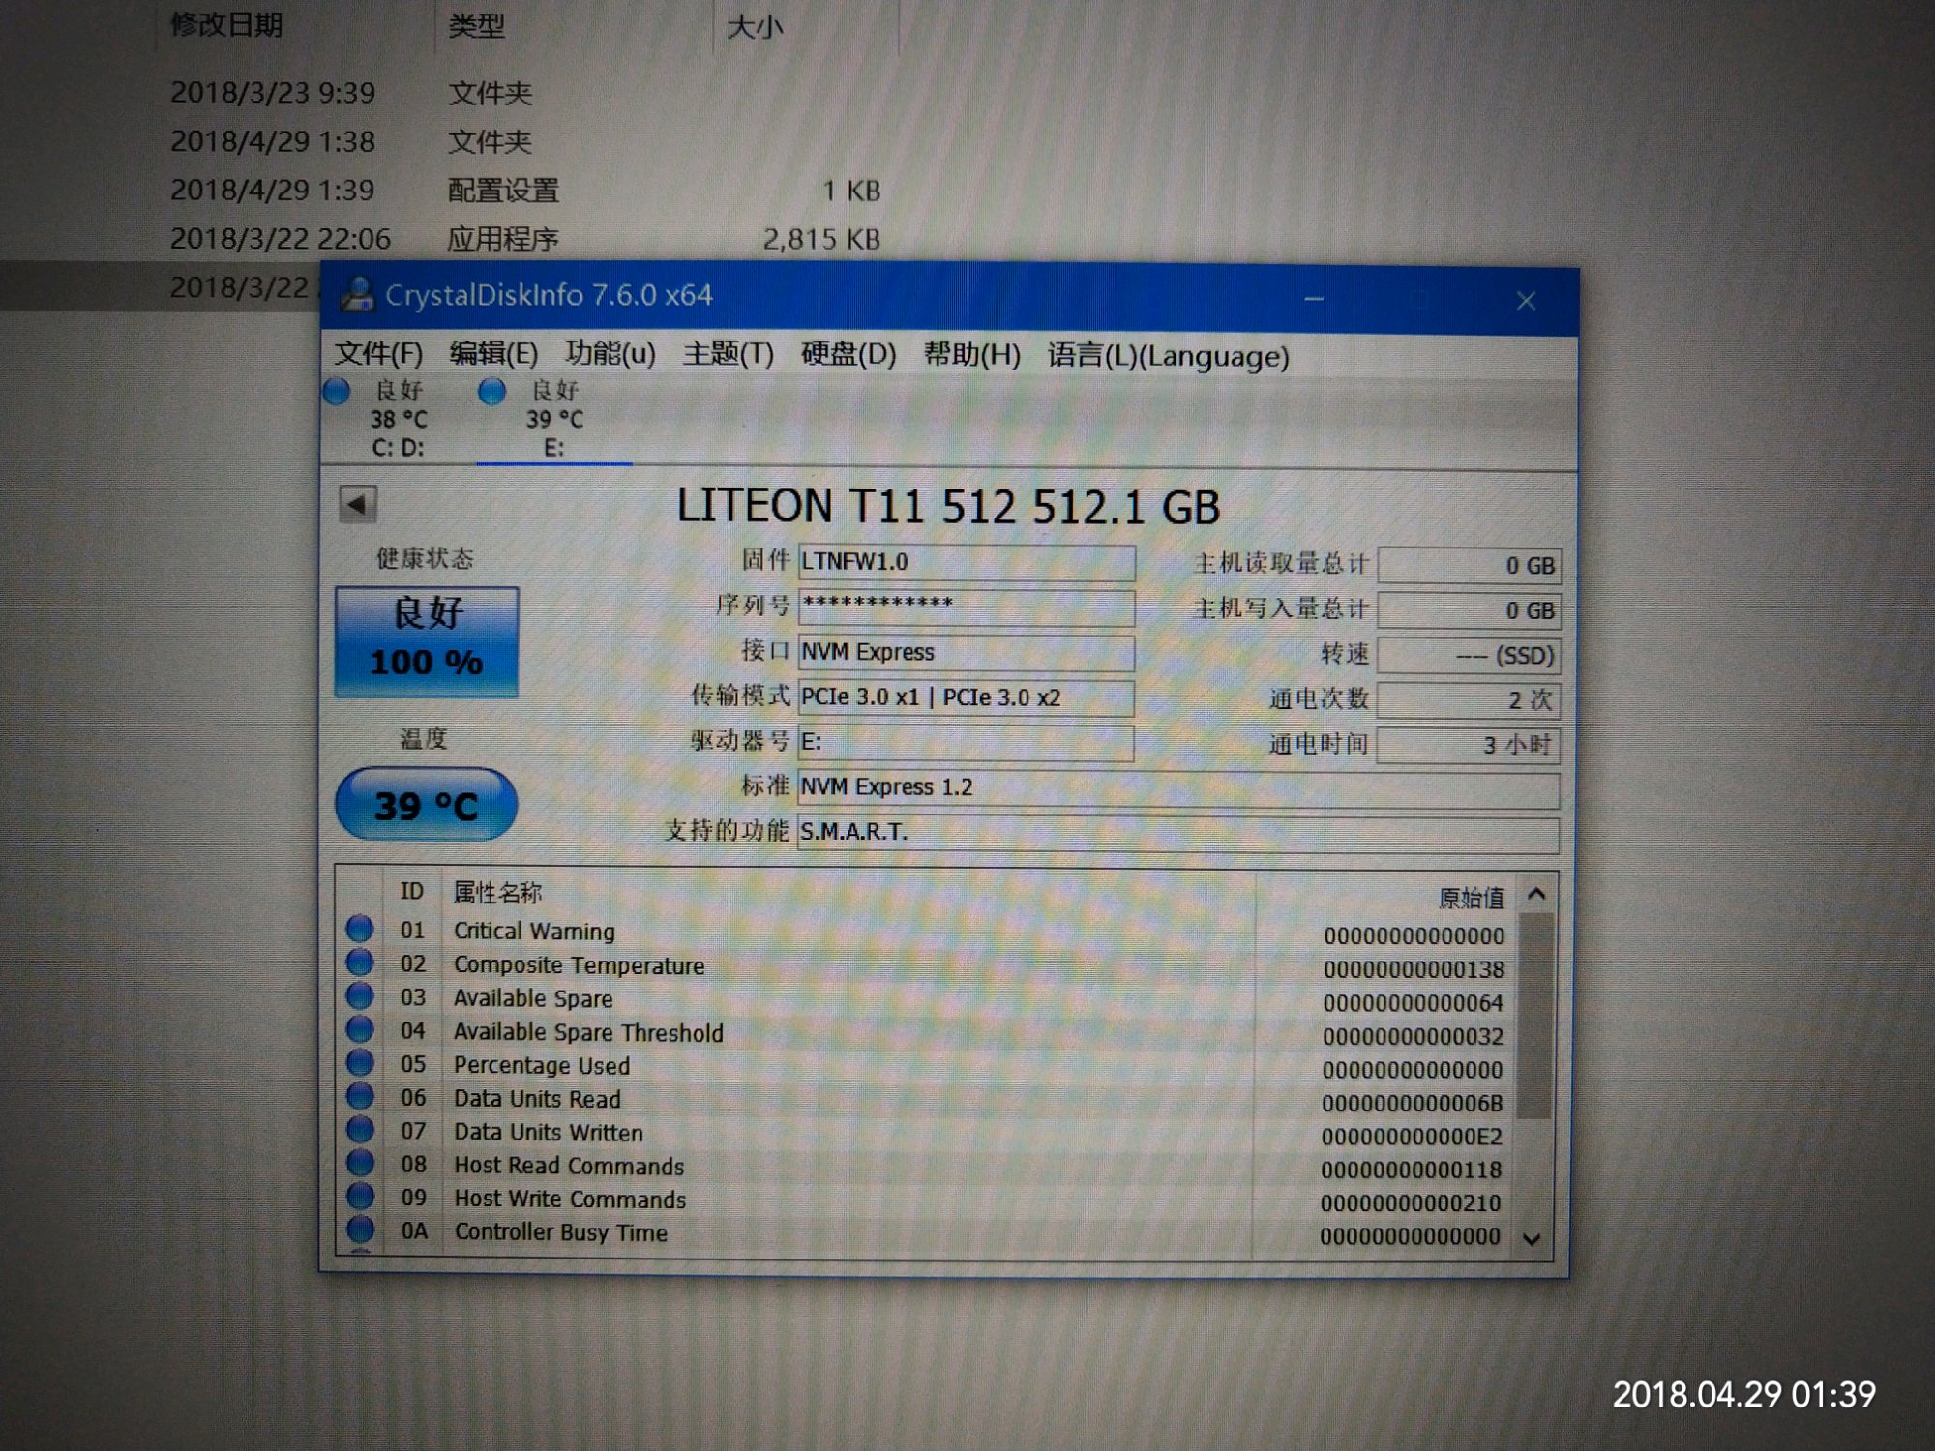Click the Critical Warning status circle icon
The height and width of the screenshot is (1451, 1935).
[x=360, y=930]
